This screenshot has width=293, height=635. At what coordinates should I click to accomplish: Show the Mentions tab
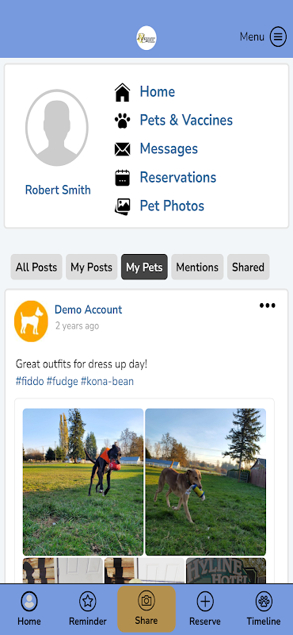(197, 267)
